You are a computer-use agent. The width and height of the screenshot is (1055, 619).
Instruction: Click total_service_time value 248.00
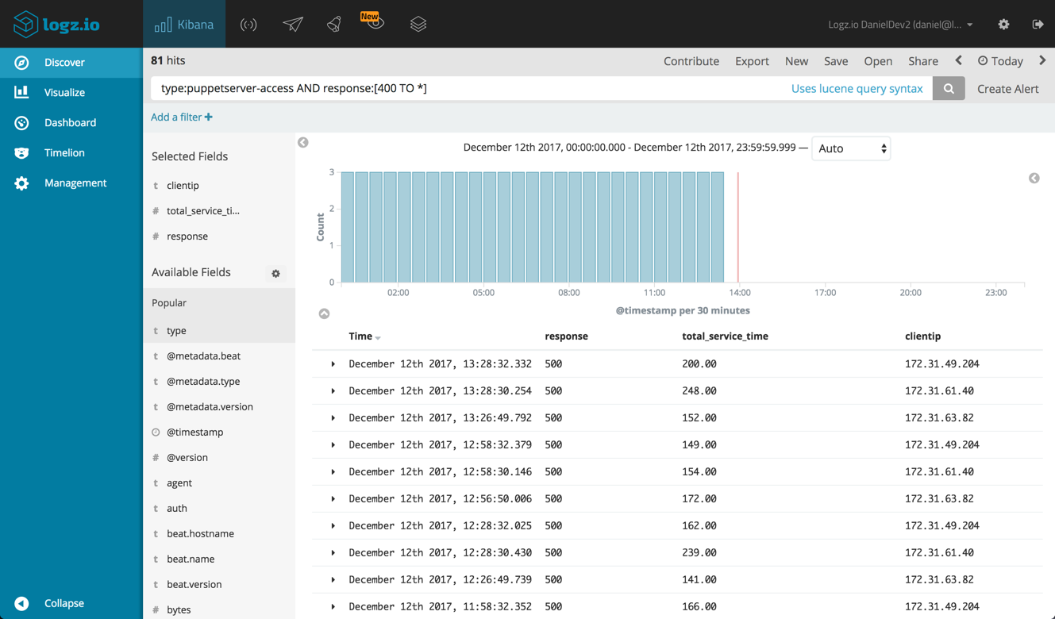pyautogui.click(x=699, y=391)
